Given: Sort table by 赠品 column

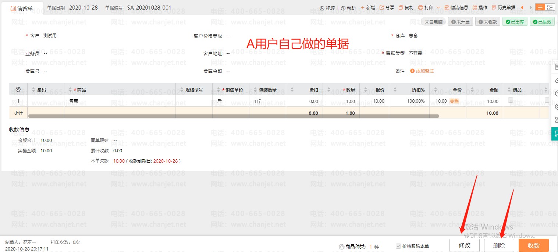Looking at the screenshot, I should (x=509, y=90).
